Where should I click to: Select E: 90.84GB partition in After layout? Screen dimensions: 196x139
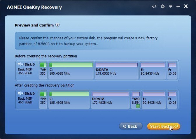click(x=154, y=100)
